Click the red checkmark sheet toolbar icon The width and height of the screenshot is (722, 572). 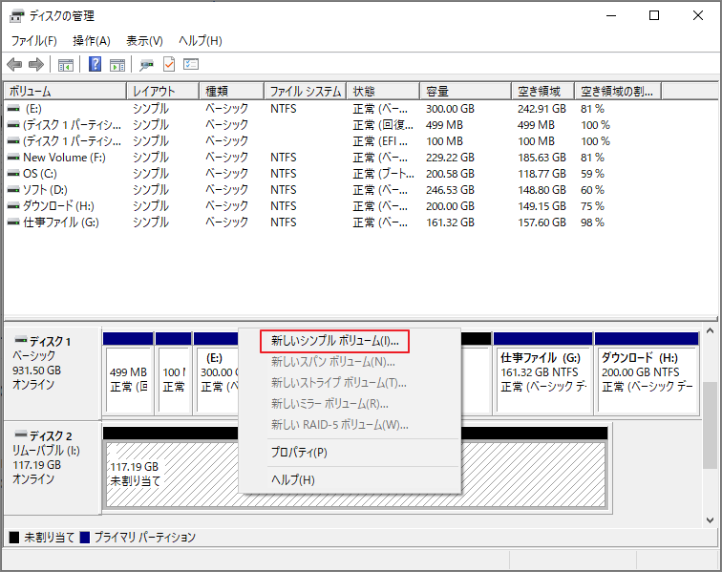coord(169,64)
